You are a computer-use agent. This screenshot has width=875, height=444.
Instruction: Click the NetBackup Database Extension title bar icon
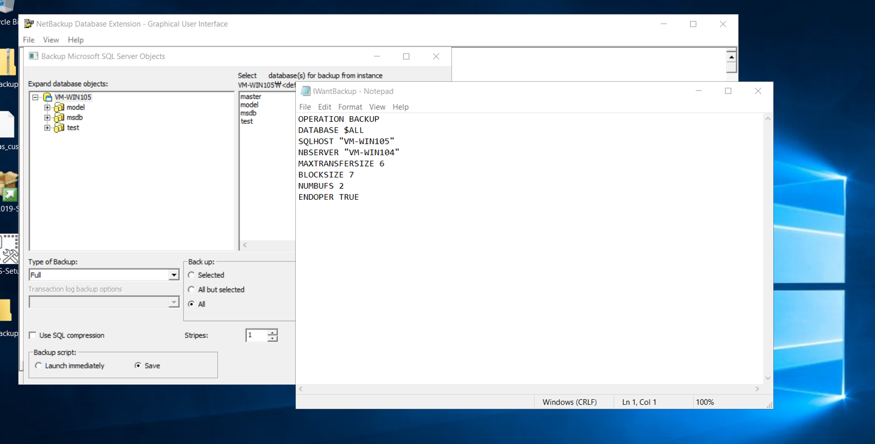[29, 24]
